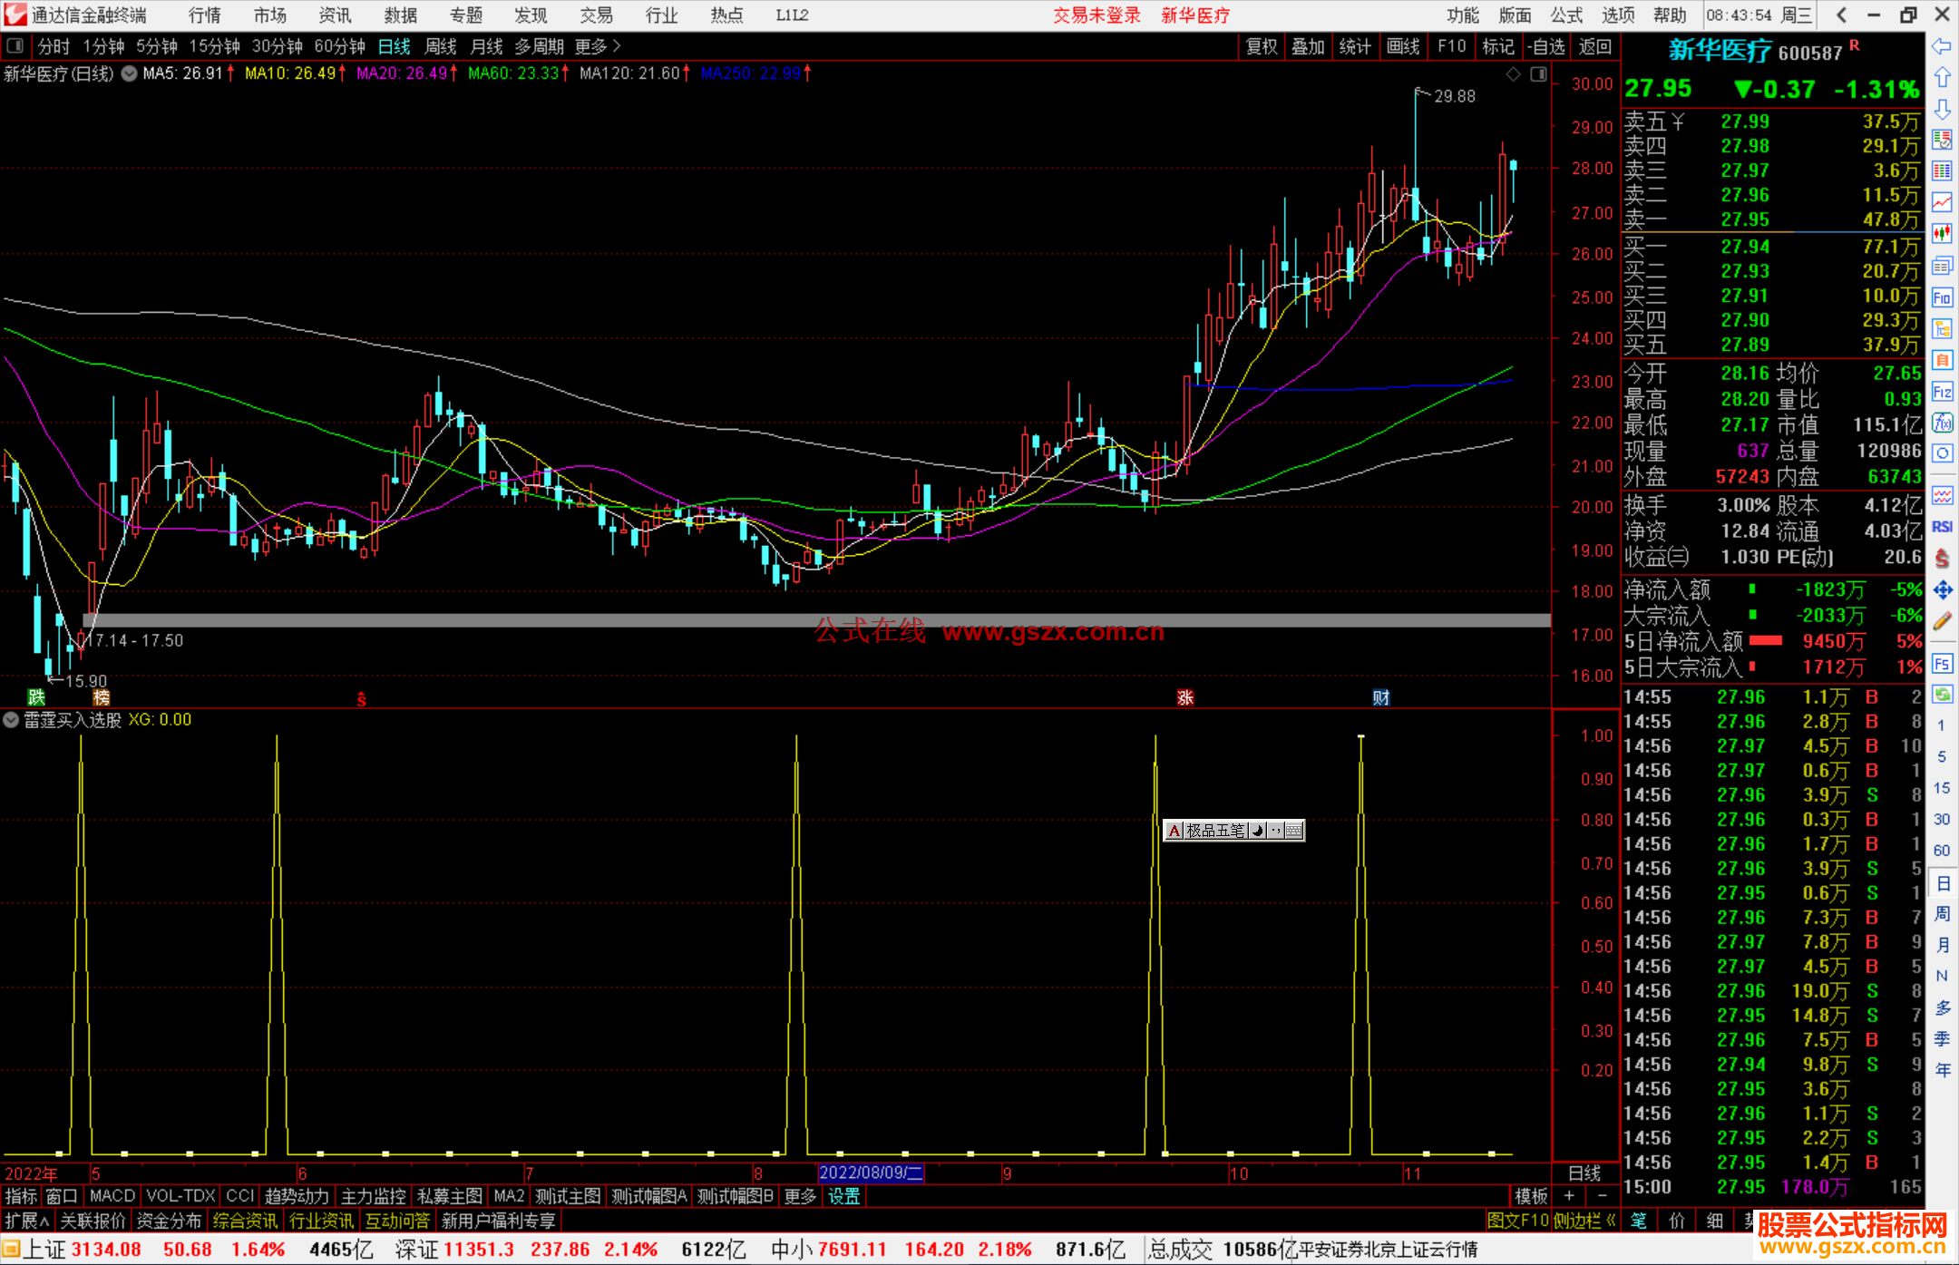Click the 复权 button
Image resolution: width=1959 pixels, height=1265 pixels.
(1262, 46)
